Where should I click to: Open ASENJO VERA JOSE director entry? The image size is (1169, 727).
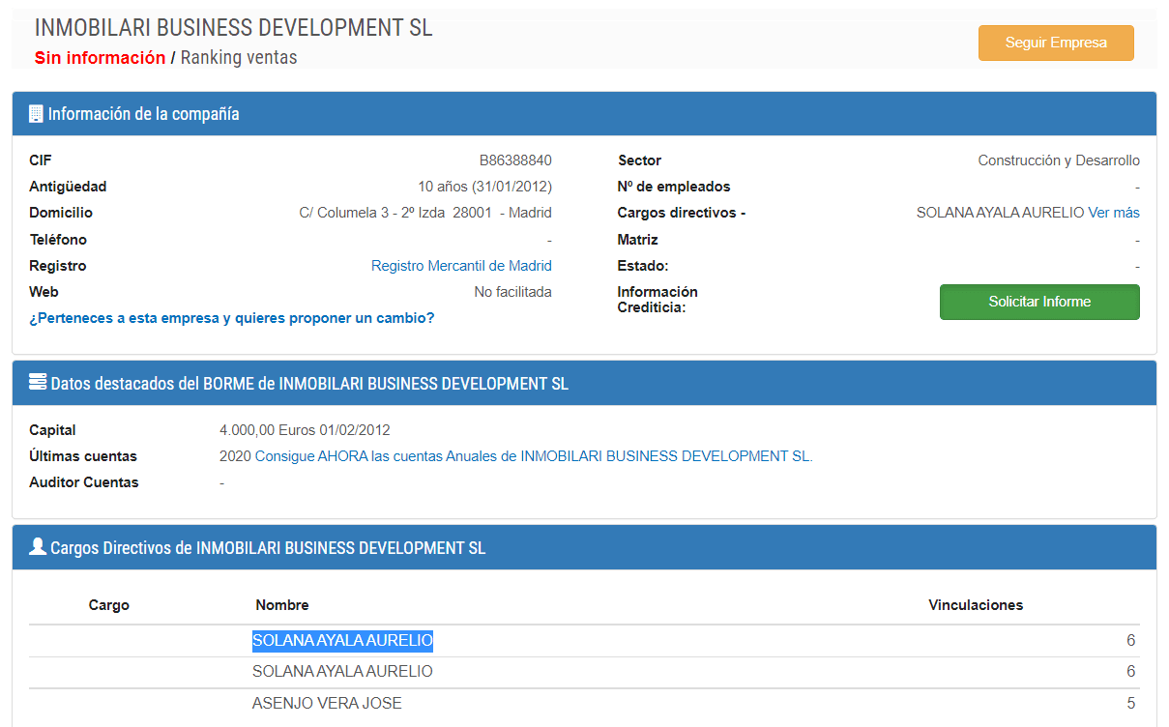click(x=327, y=703)
